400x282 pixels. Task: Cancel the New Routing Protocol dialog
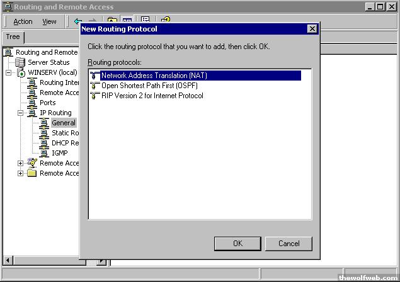[x=289, y=243]
